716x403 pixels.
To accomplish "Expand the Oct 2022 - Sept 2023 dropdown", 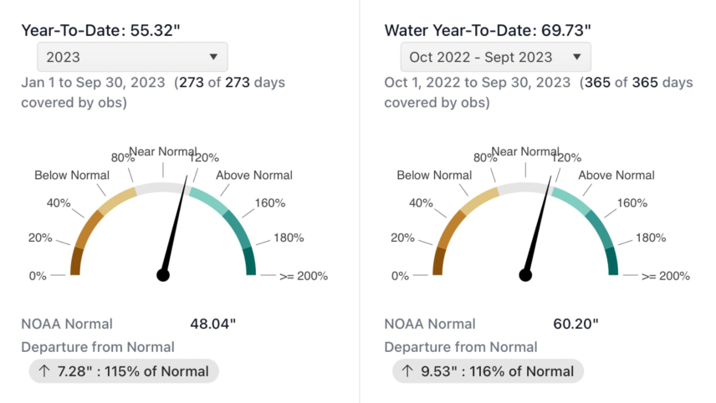I will [495, 57].
